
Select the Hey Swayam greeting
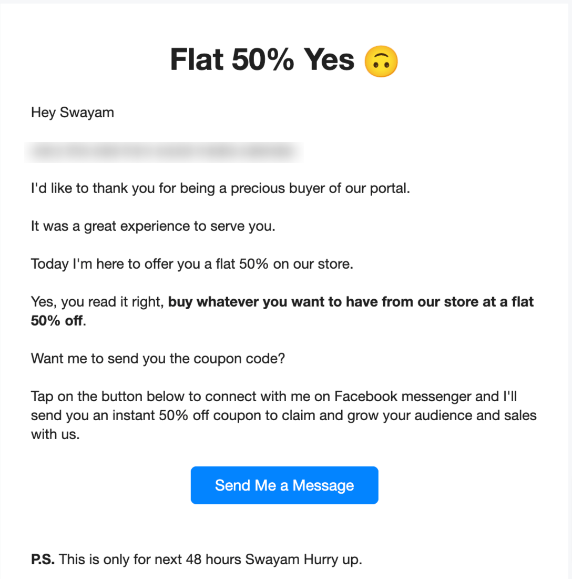pyautogui.click(x=73, y=112)
